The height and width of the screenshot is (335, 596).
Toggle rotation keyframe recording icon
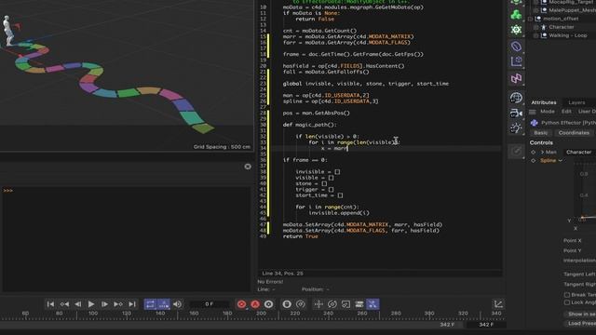(332, 304)
